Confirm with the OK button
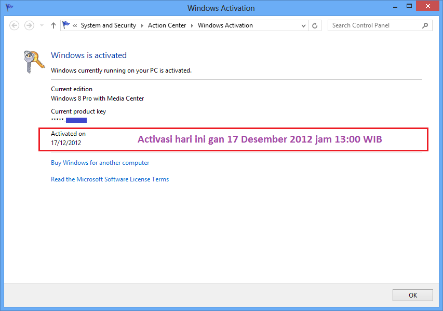The image size is (443, 311). pyautogui.click(x=412, y=295)
